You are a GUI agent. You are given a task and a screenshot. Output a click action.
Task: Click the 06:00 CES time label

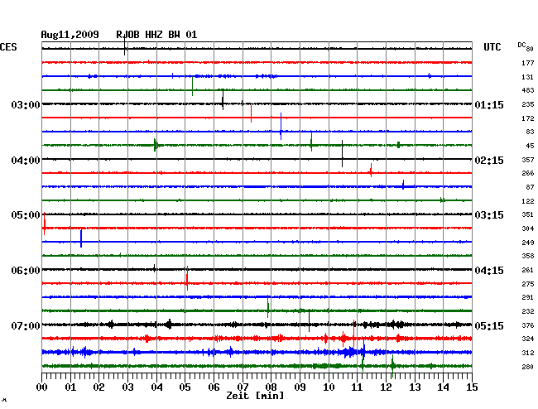pyautogui.click(x=26, y=271)
